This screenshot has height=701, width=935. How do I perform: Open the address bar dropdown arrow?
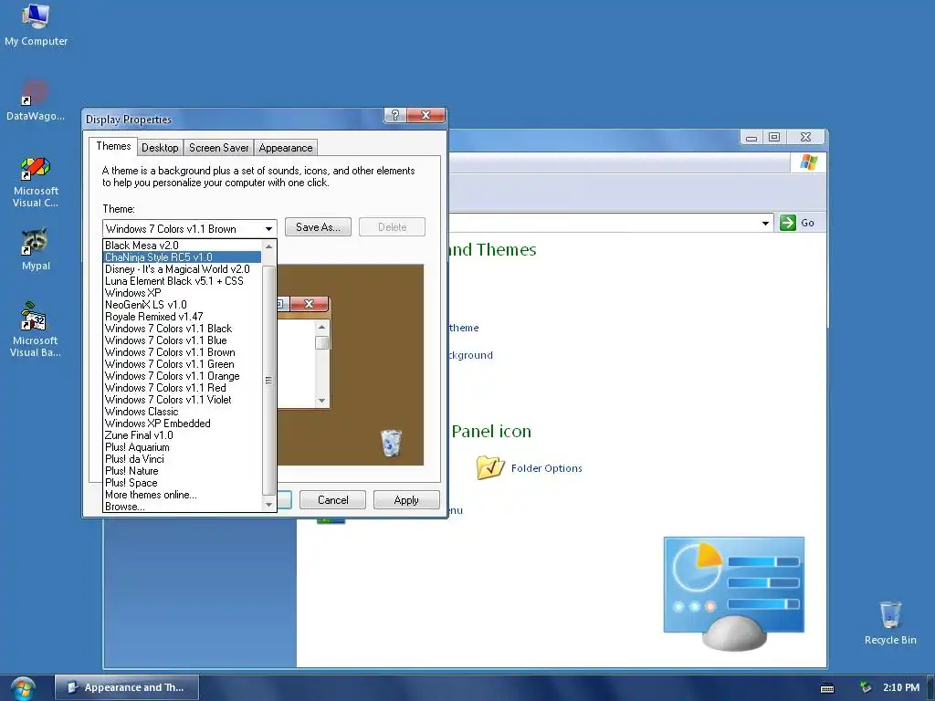[765, 223]
